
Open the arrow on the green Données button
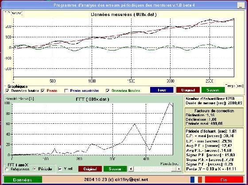(x=39, y=180)
